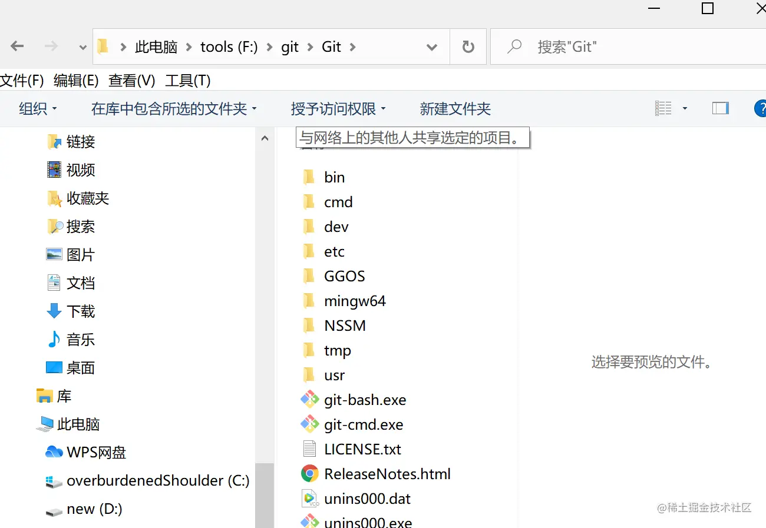Select git-cmd.exe Git icon
Image resolution: width=766 pixels, height=528 pixels.
click(x=309, y=424)
